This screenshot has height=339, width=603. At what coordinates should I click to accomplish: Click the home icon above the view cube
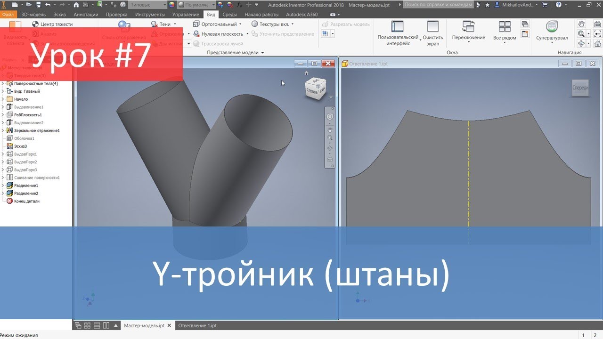pyautogui.click(x=307, y=73)
